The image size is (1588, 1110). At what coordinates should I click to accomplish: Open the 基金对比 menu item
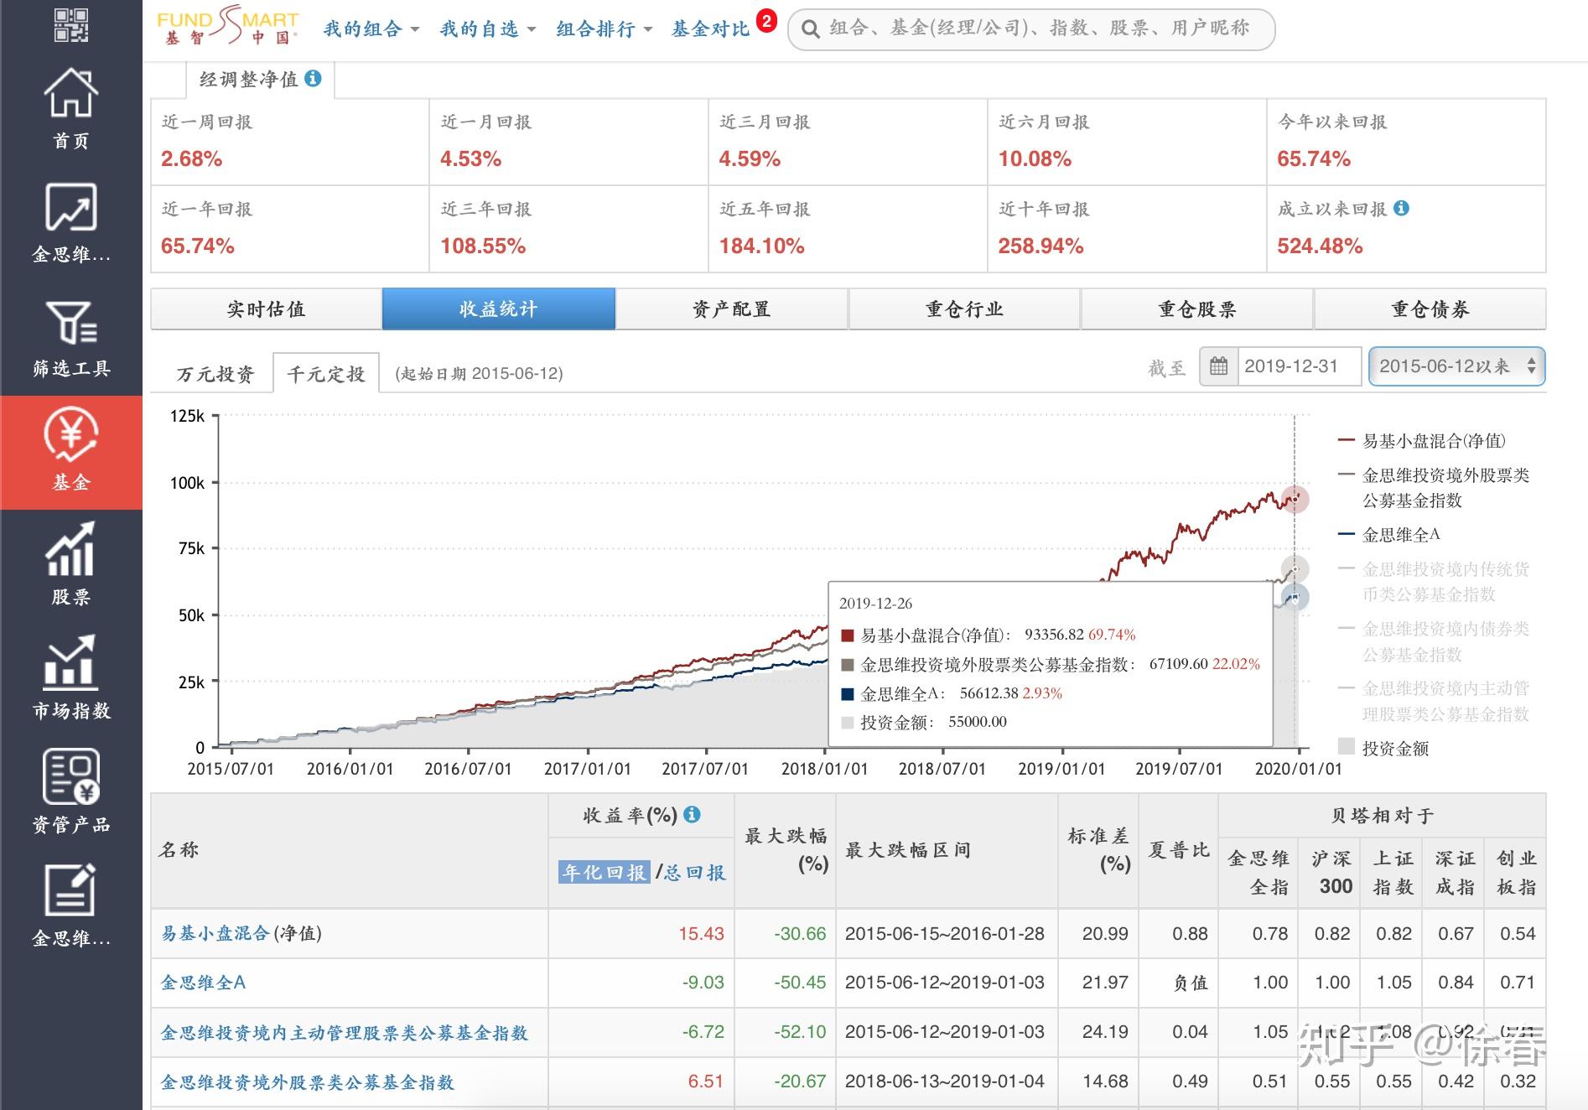coord(710,29)
